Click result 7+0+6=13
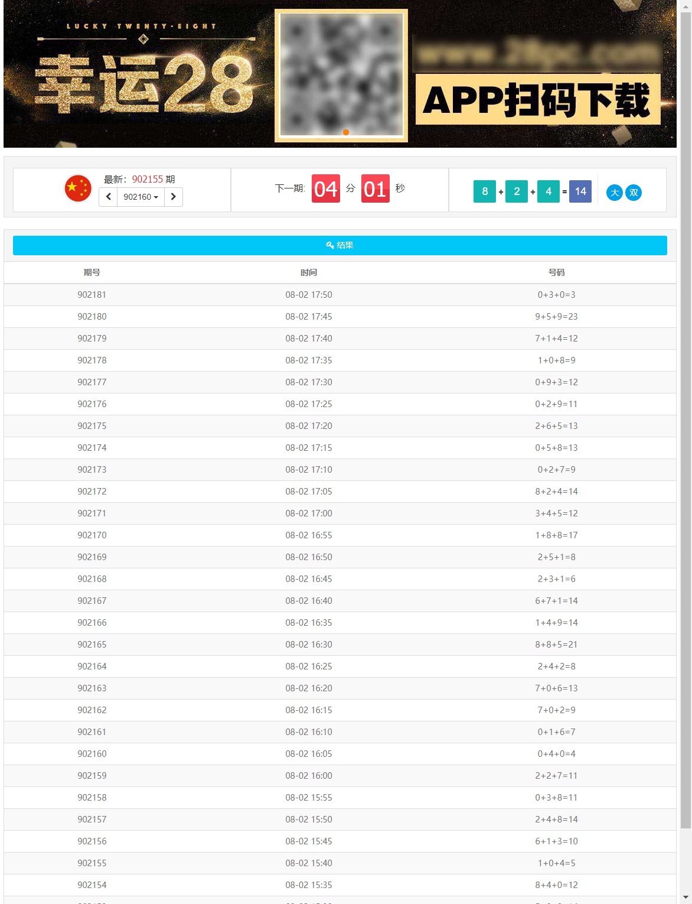 click(x=557, y=688)
